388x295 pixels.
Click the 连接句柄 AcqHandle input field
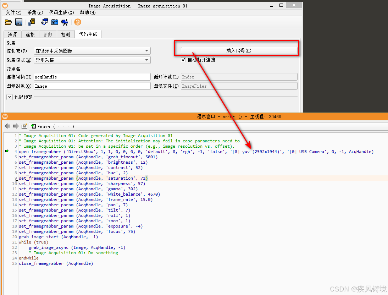click(92, 77)
